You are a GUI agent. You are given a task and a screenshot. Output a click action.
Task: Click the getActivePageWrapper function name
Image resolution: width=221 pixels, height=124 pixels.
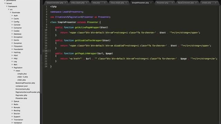[87, 28]
